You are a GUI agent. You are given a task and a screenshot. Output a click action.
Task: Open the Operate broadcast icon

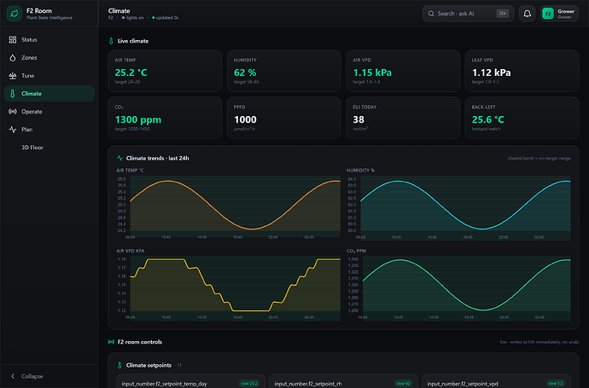point(13,112)
